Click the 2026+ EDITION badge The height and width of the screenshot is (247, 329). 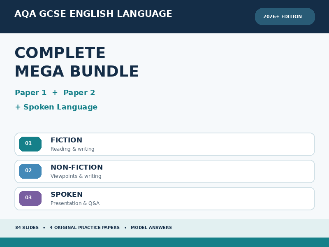pyautogui.click(x=285, y=16)
